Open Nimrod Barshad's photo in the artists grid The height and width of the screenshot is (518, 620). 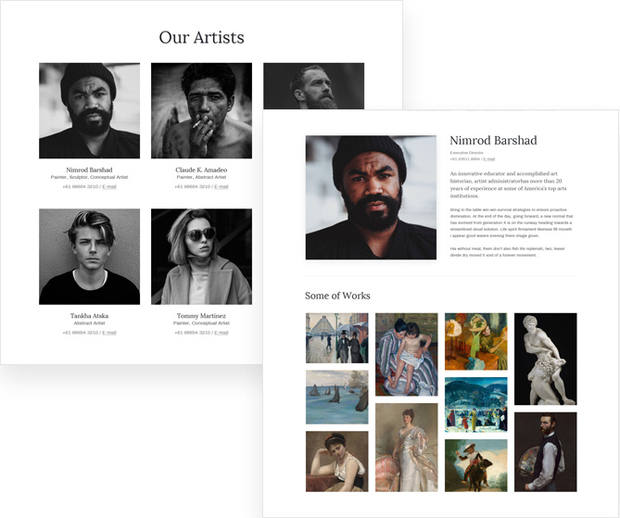pos(89,110)
